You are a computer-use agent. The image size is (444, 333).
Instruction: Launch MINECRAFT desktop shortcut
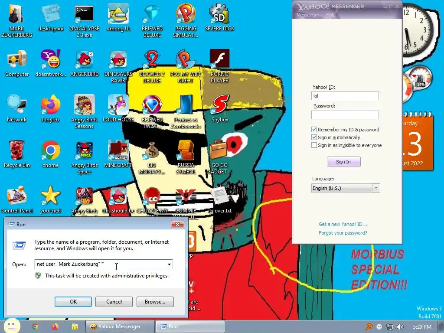pyautogui.click(x=118, y=154)
